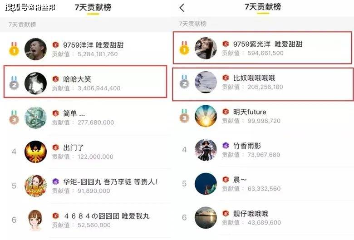The width and height of the screenshot is (354, 240).
Task: Tap the red badge icon beside 晨~
Action: tap(226, 180)
